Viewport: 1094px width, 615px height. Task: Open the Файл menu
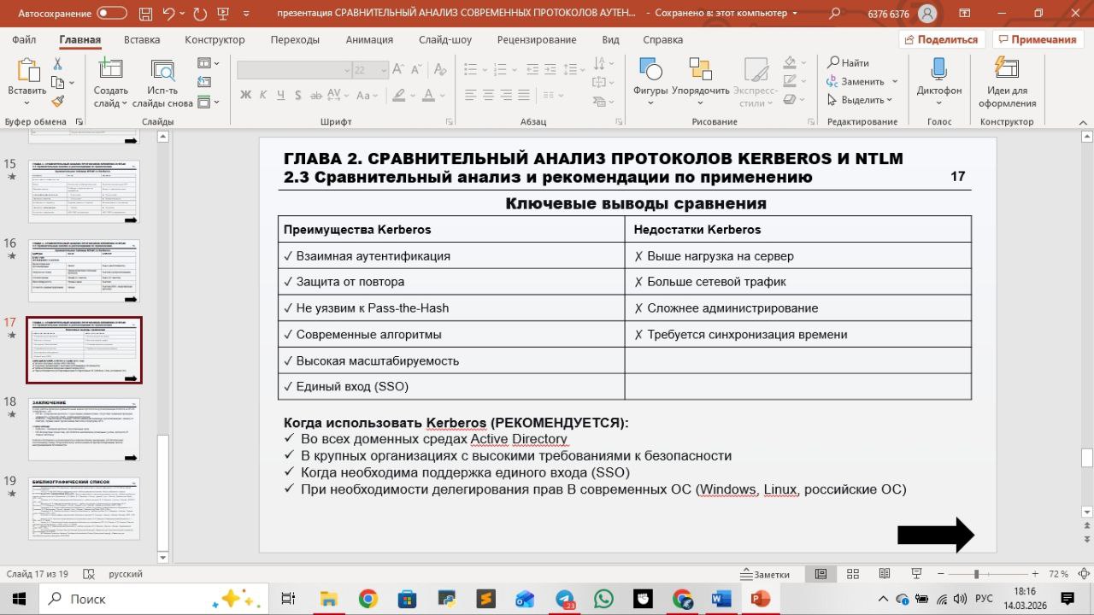click(24, 40)
